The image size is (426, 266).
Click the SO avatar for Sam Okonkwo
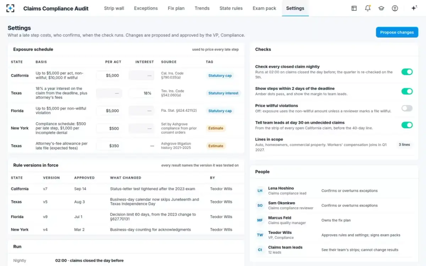(260, 206)
